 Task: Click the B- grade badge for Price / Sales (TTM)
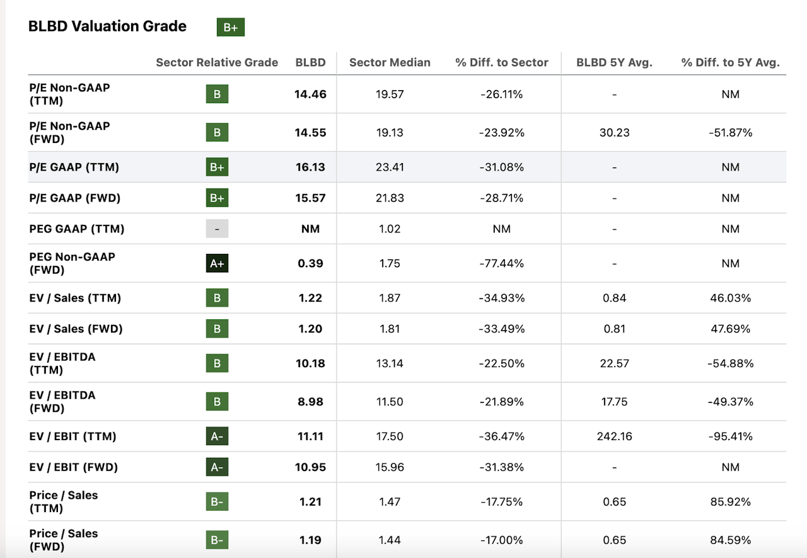point(217,502)
